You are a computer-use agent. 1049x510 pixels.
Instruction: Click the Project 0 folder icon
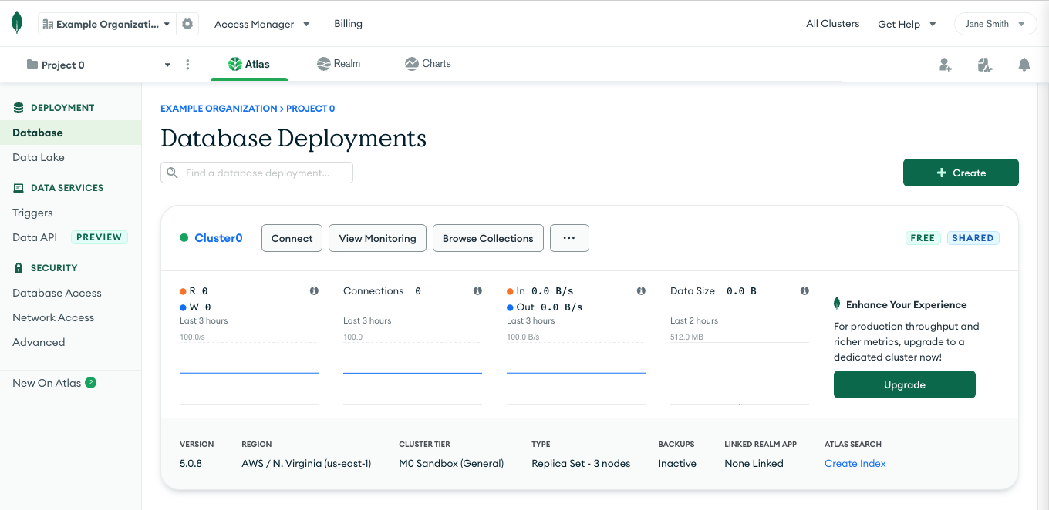[x=32, y=64]
